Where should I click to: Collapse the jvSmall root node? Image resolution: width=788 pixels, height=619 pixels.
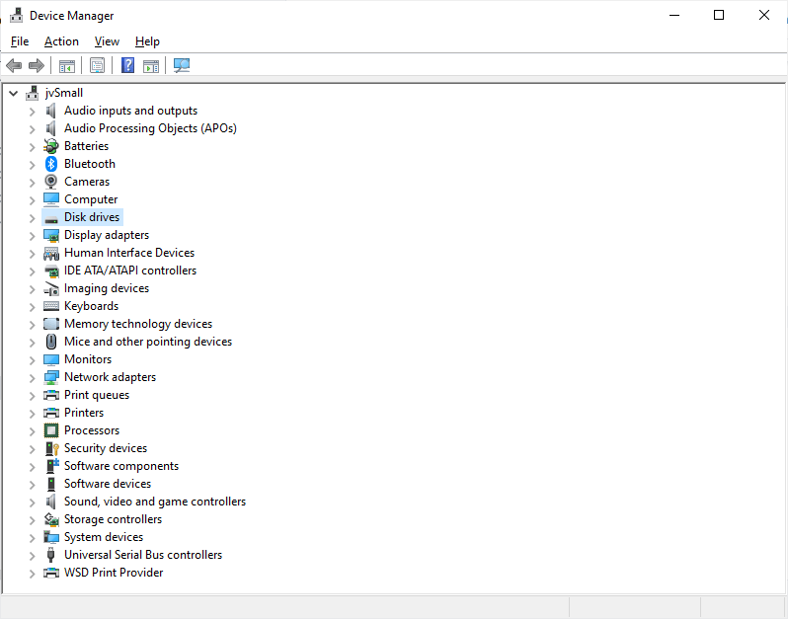tap(13, 93)
